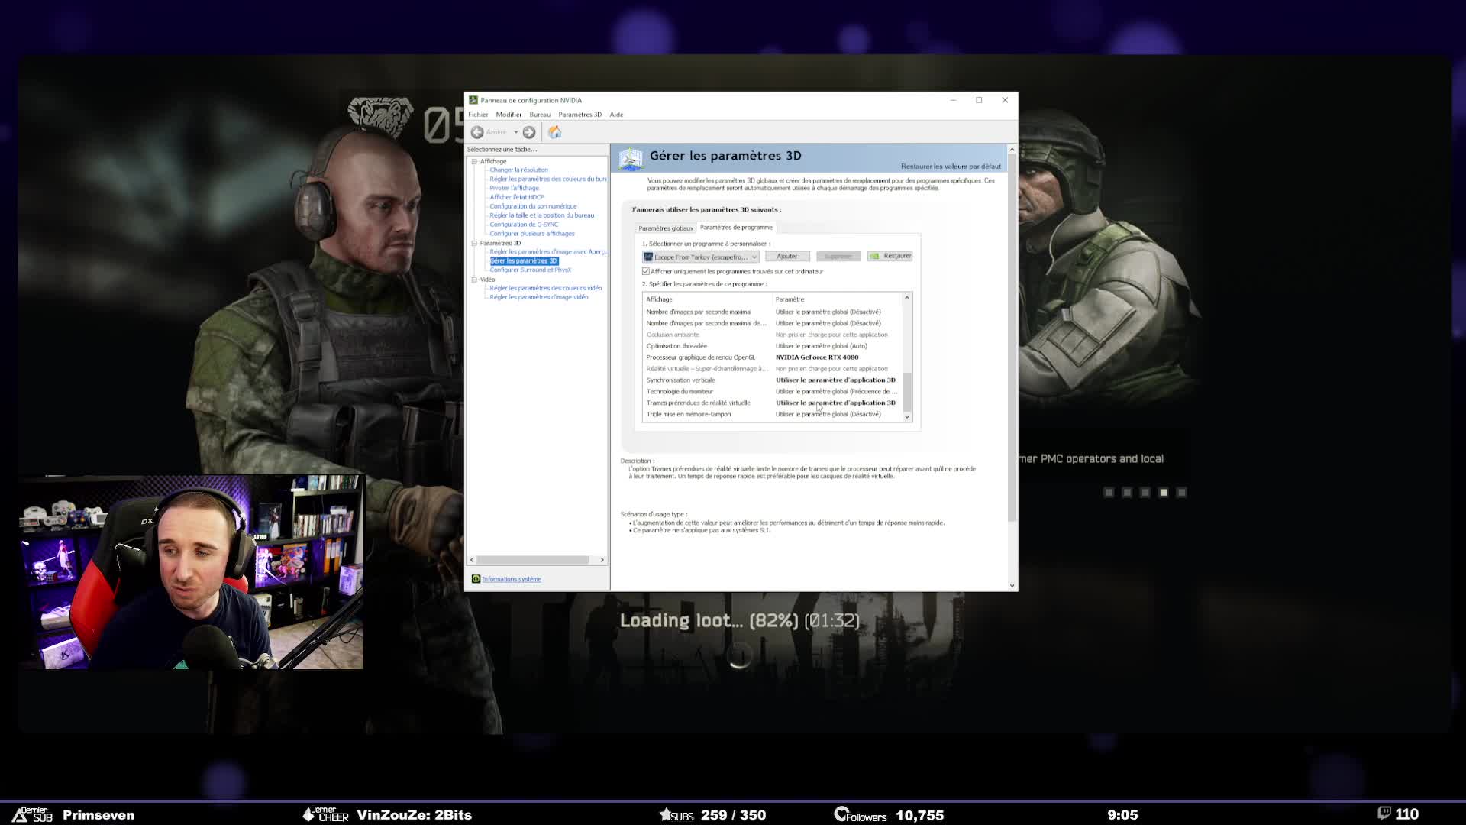Screen dimensions: 1466x825
Task: Collapse the Affichage tree node
Action: coord(474,161)
